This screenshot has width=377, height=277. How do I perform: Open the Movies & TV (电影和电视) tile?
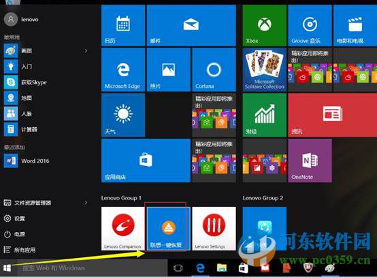(x=355, y=25)
